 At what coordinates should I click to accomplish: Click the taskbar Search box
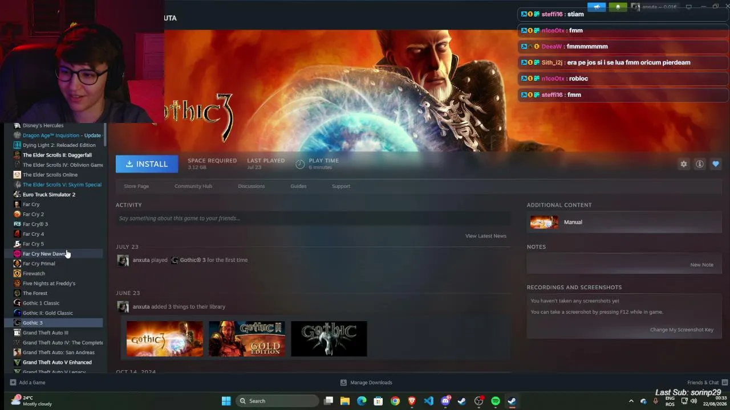tap(278, 401)
